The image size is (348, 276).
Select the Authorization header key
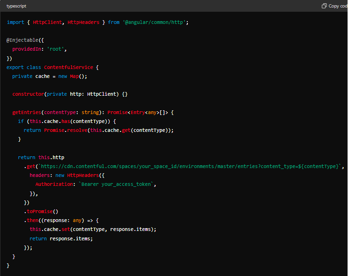(x=54, y=184)
